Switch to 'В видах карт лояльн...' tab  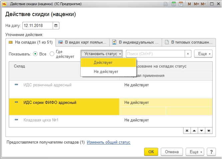click(x=82, y=42)
